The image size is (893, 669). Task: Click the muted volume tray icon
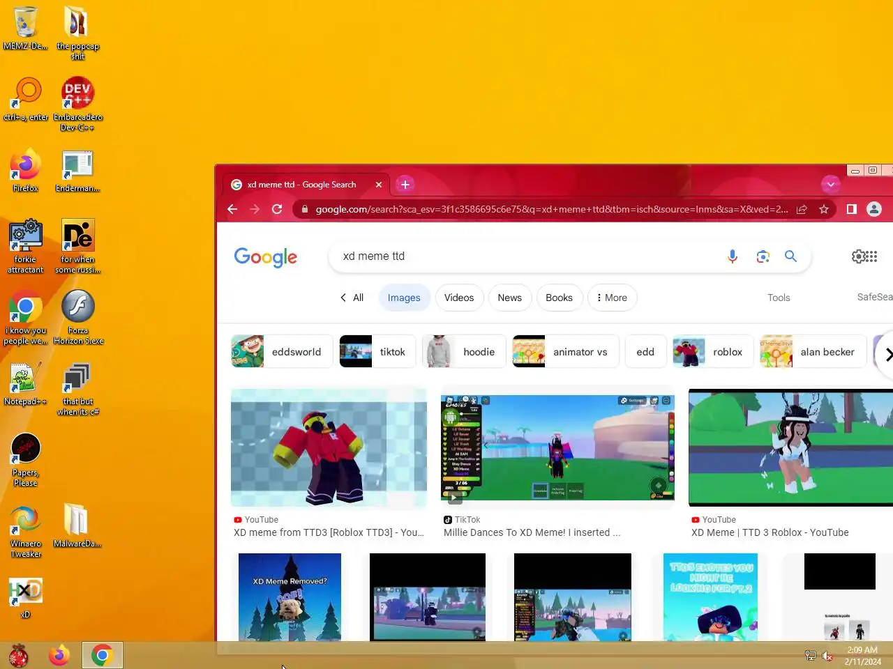pyautogui.click(x=827, y=656)
